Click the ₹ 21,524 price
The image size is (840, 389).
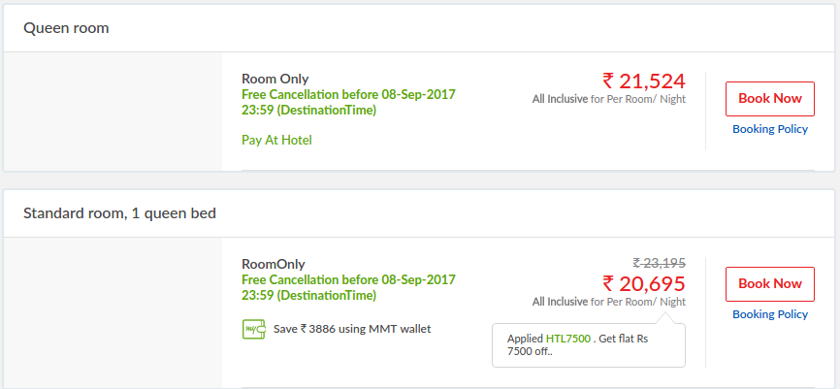point(644,81)
